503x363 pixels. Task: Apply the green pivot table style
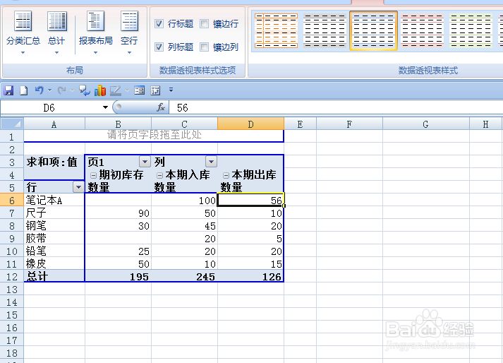(471, 30)
